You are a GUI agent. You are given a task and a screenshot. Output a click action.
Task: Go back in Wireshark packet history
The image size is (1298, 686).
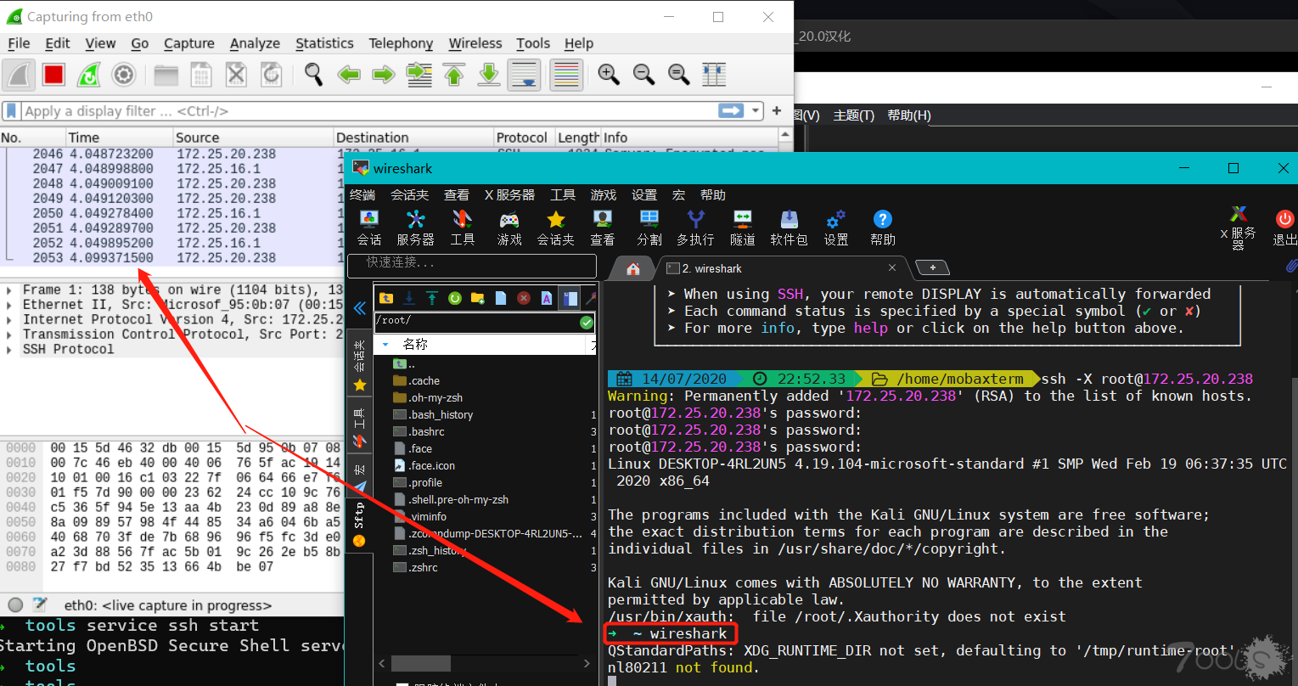coord(349,75)
